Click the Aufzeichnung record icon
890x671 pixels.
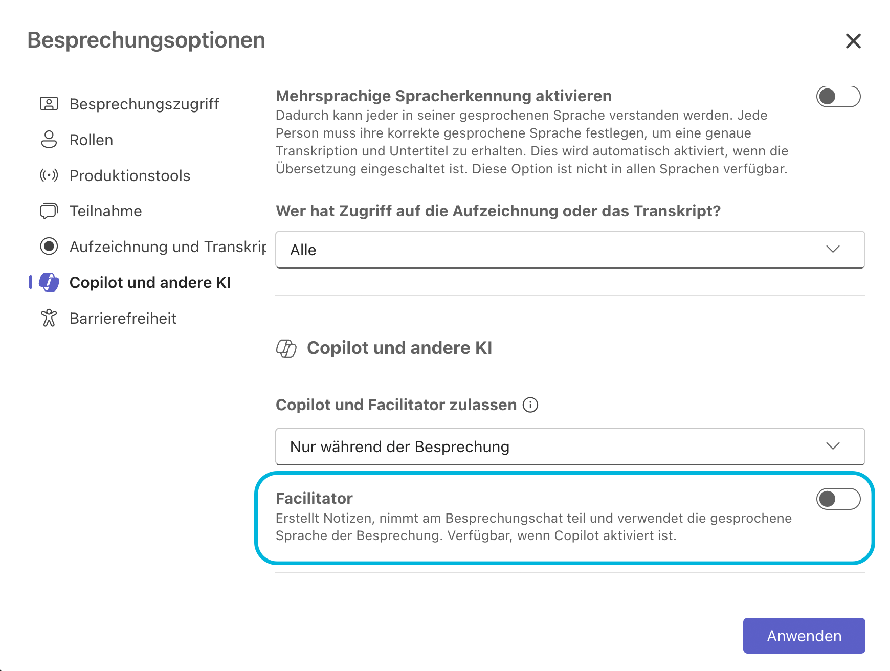(49, 247)
